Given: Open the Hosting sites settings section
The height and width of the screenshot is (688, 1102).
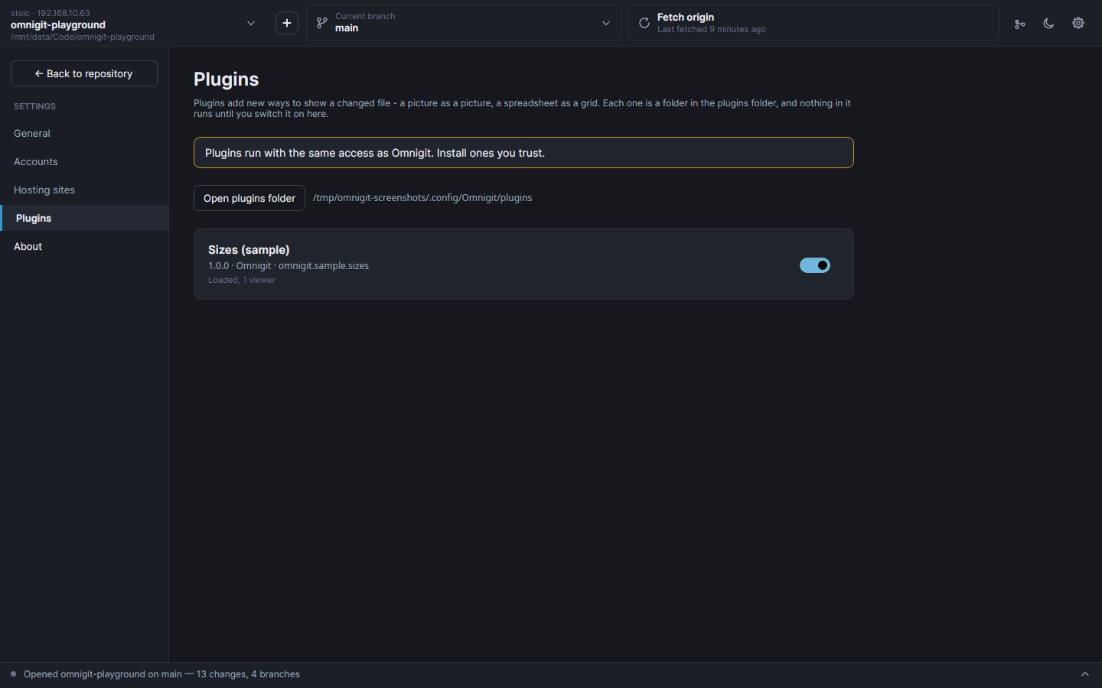Looking at the screenshot, I should pos(84,190).
